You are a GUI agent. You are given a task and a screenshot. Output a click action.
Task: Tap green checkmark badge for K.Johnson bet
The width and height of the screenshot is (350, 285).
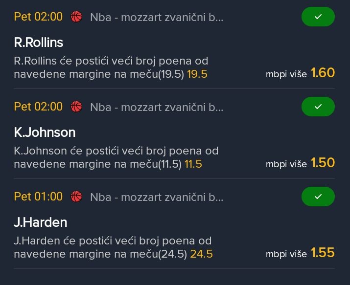pos(318,107)
